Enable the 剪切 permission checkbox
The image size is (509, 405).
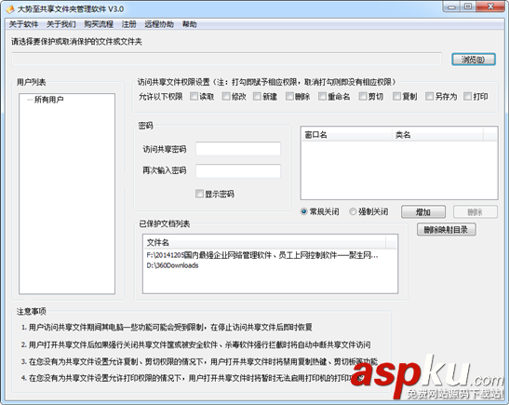coord(363,96)
